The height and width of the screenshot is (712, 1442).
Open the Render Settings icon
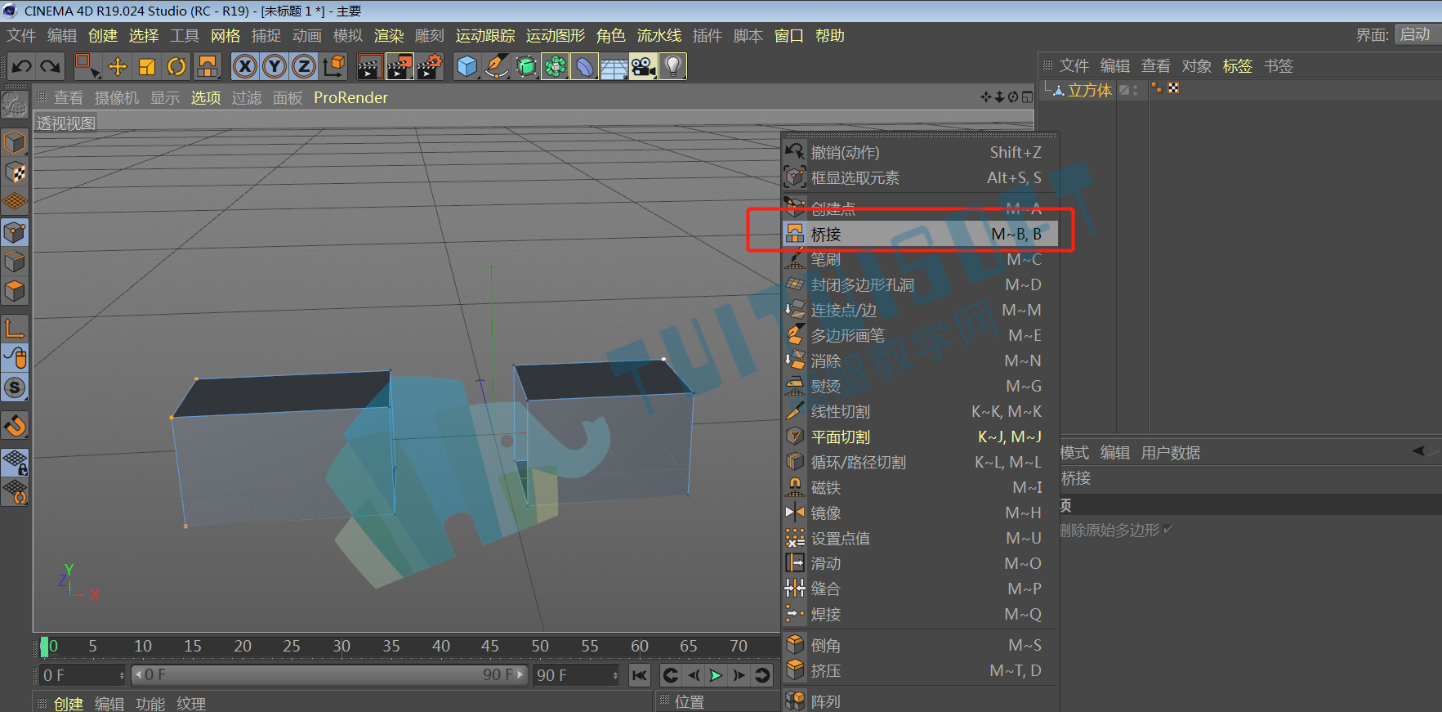[x=430, y=66]
